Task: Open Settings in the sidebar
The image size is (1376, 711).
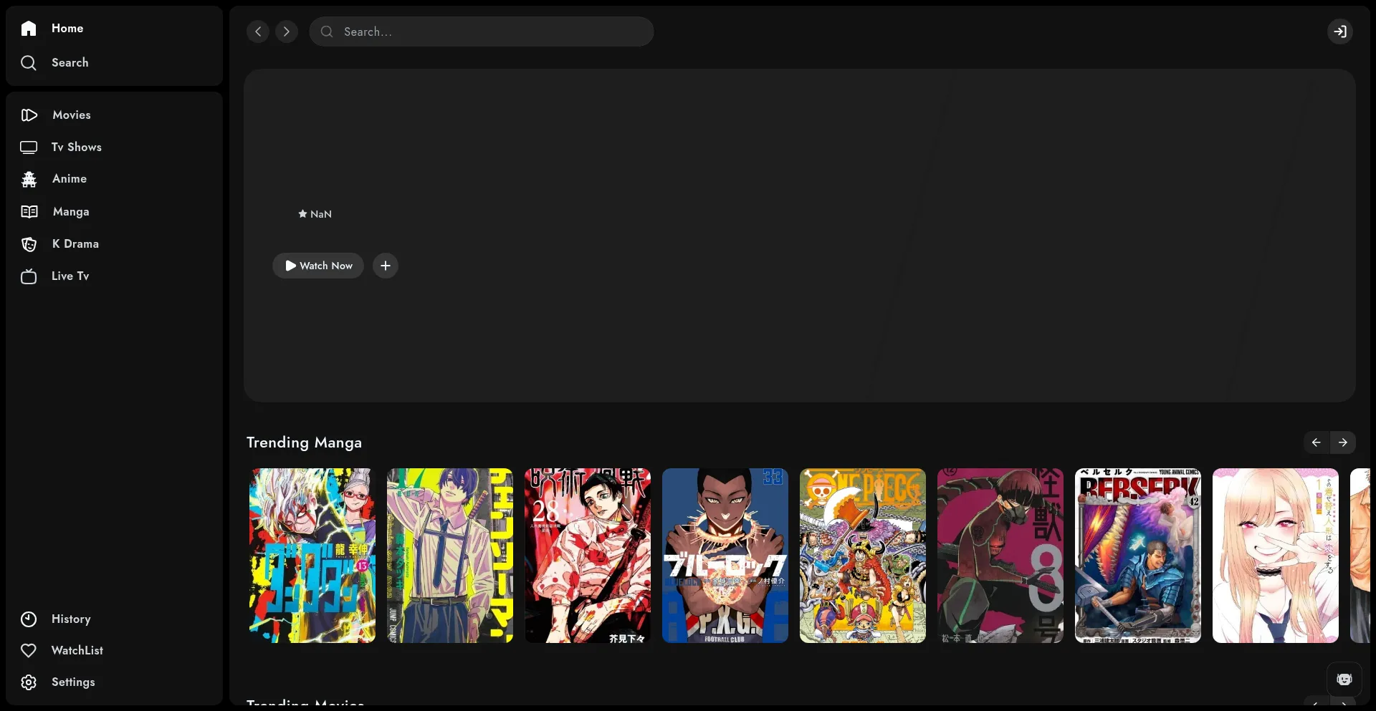Action: [x=72, y=682]
